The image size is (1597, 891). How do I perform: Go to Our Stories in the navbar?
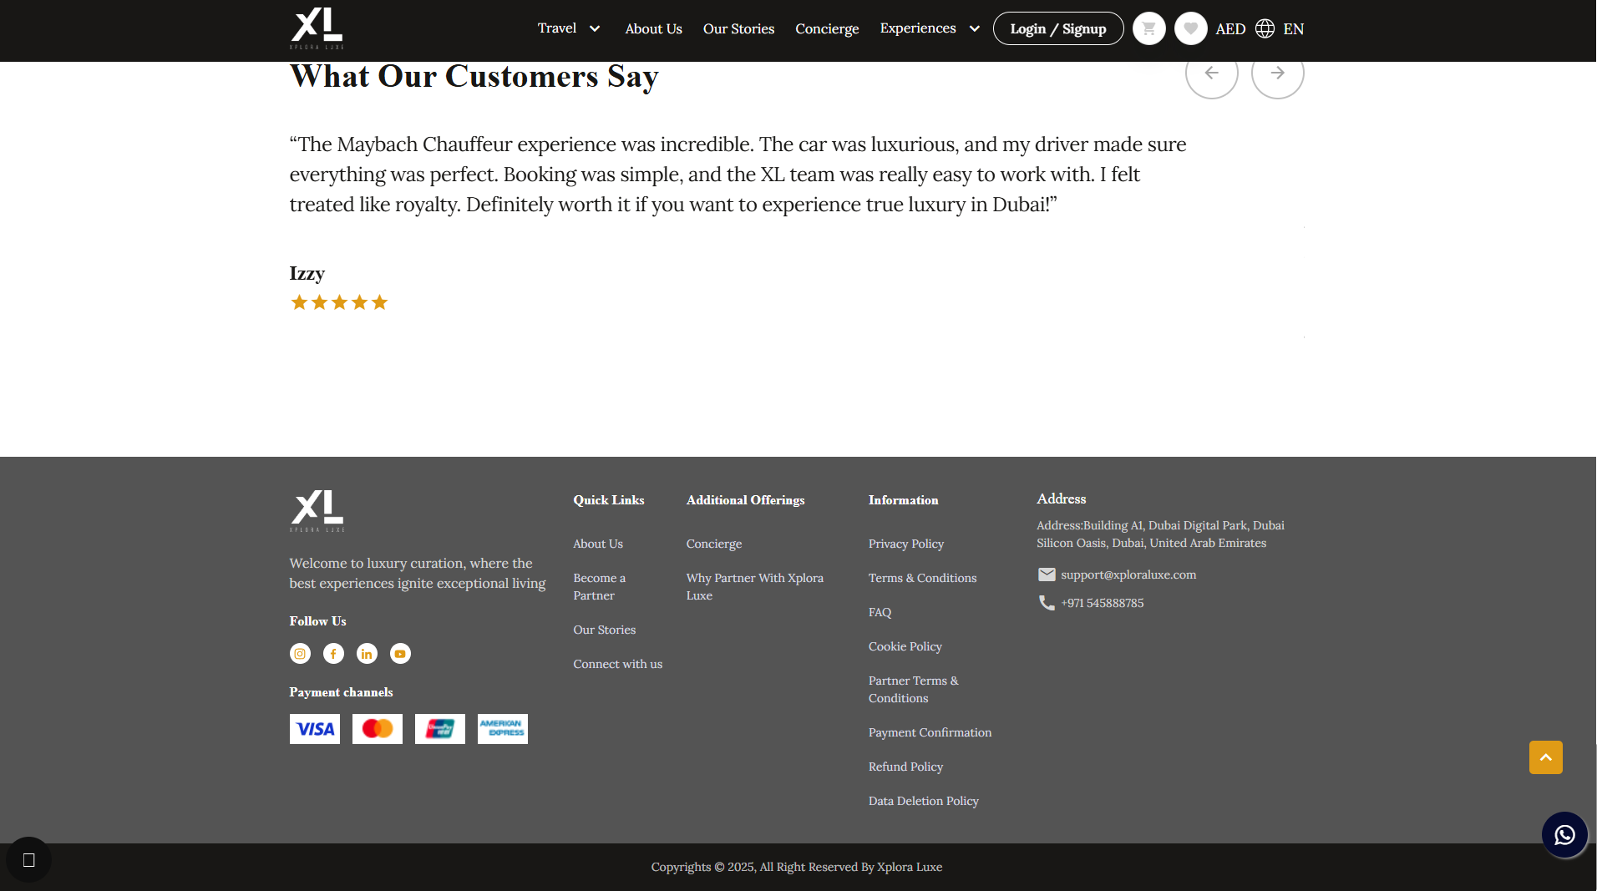point(738,29)
